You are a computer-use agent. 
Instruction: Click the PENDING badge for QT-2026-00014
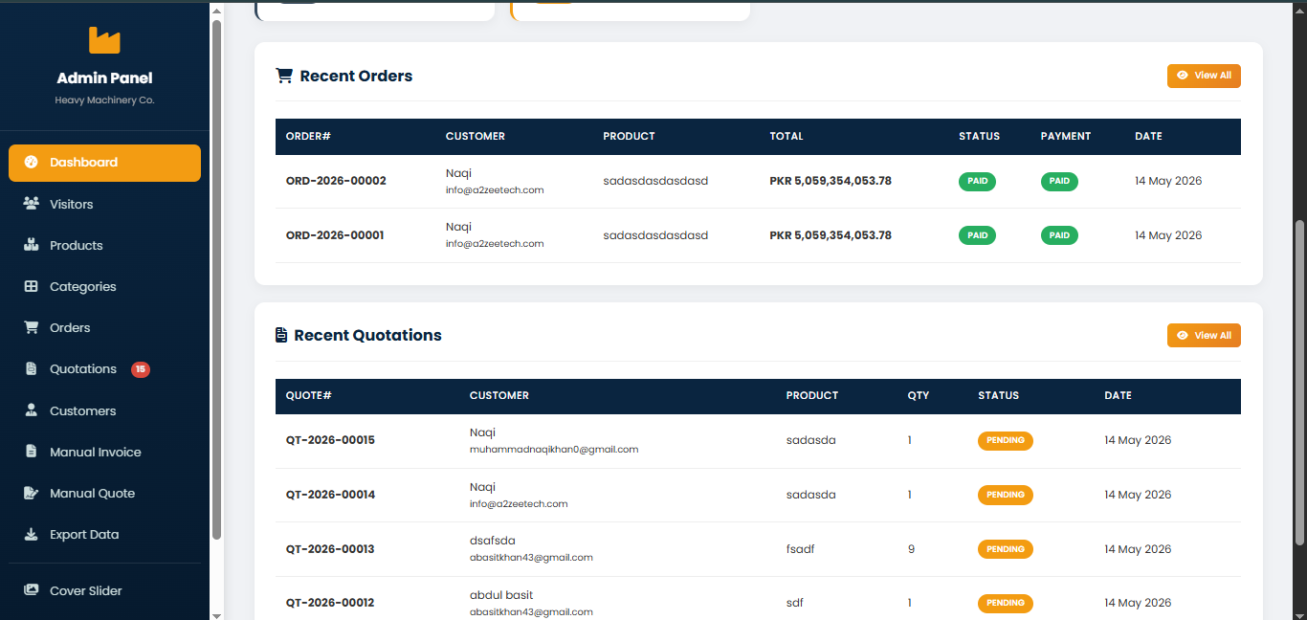(1006, 495)
